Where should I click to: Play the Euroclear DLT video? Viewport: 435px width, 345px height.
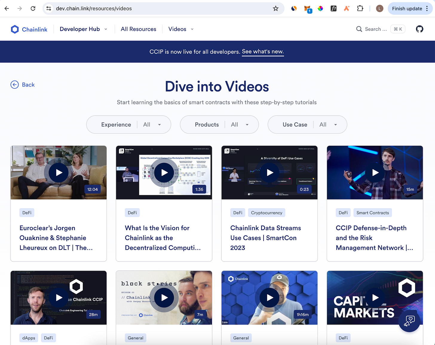point(59,172)
